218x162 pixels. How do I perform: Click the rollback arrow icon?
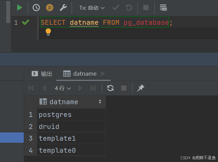(129, 8)
